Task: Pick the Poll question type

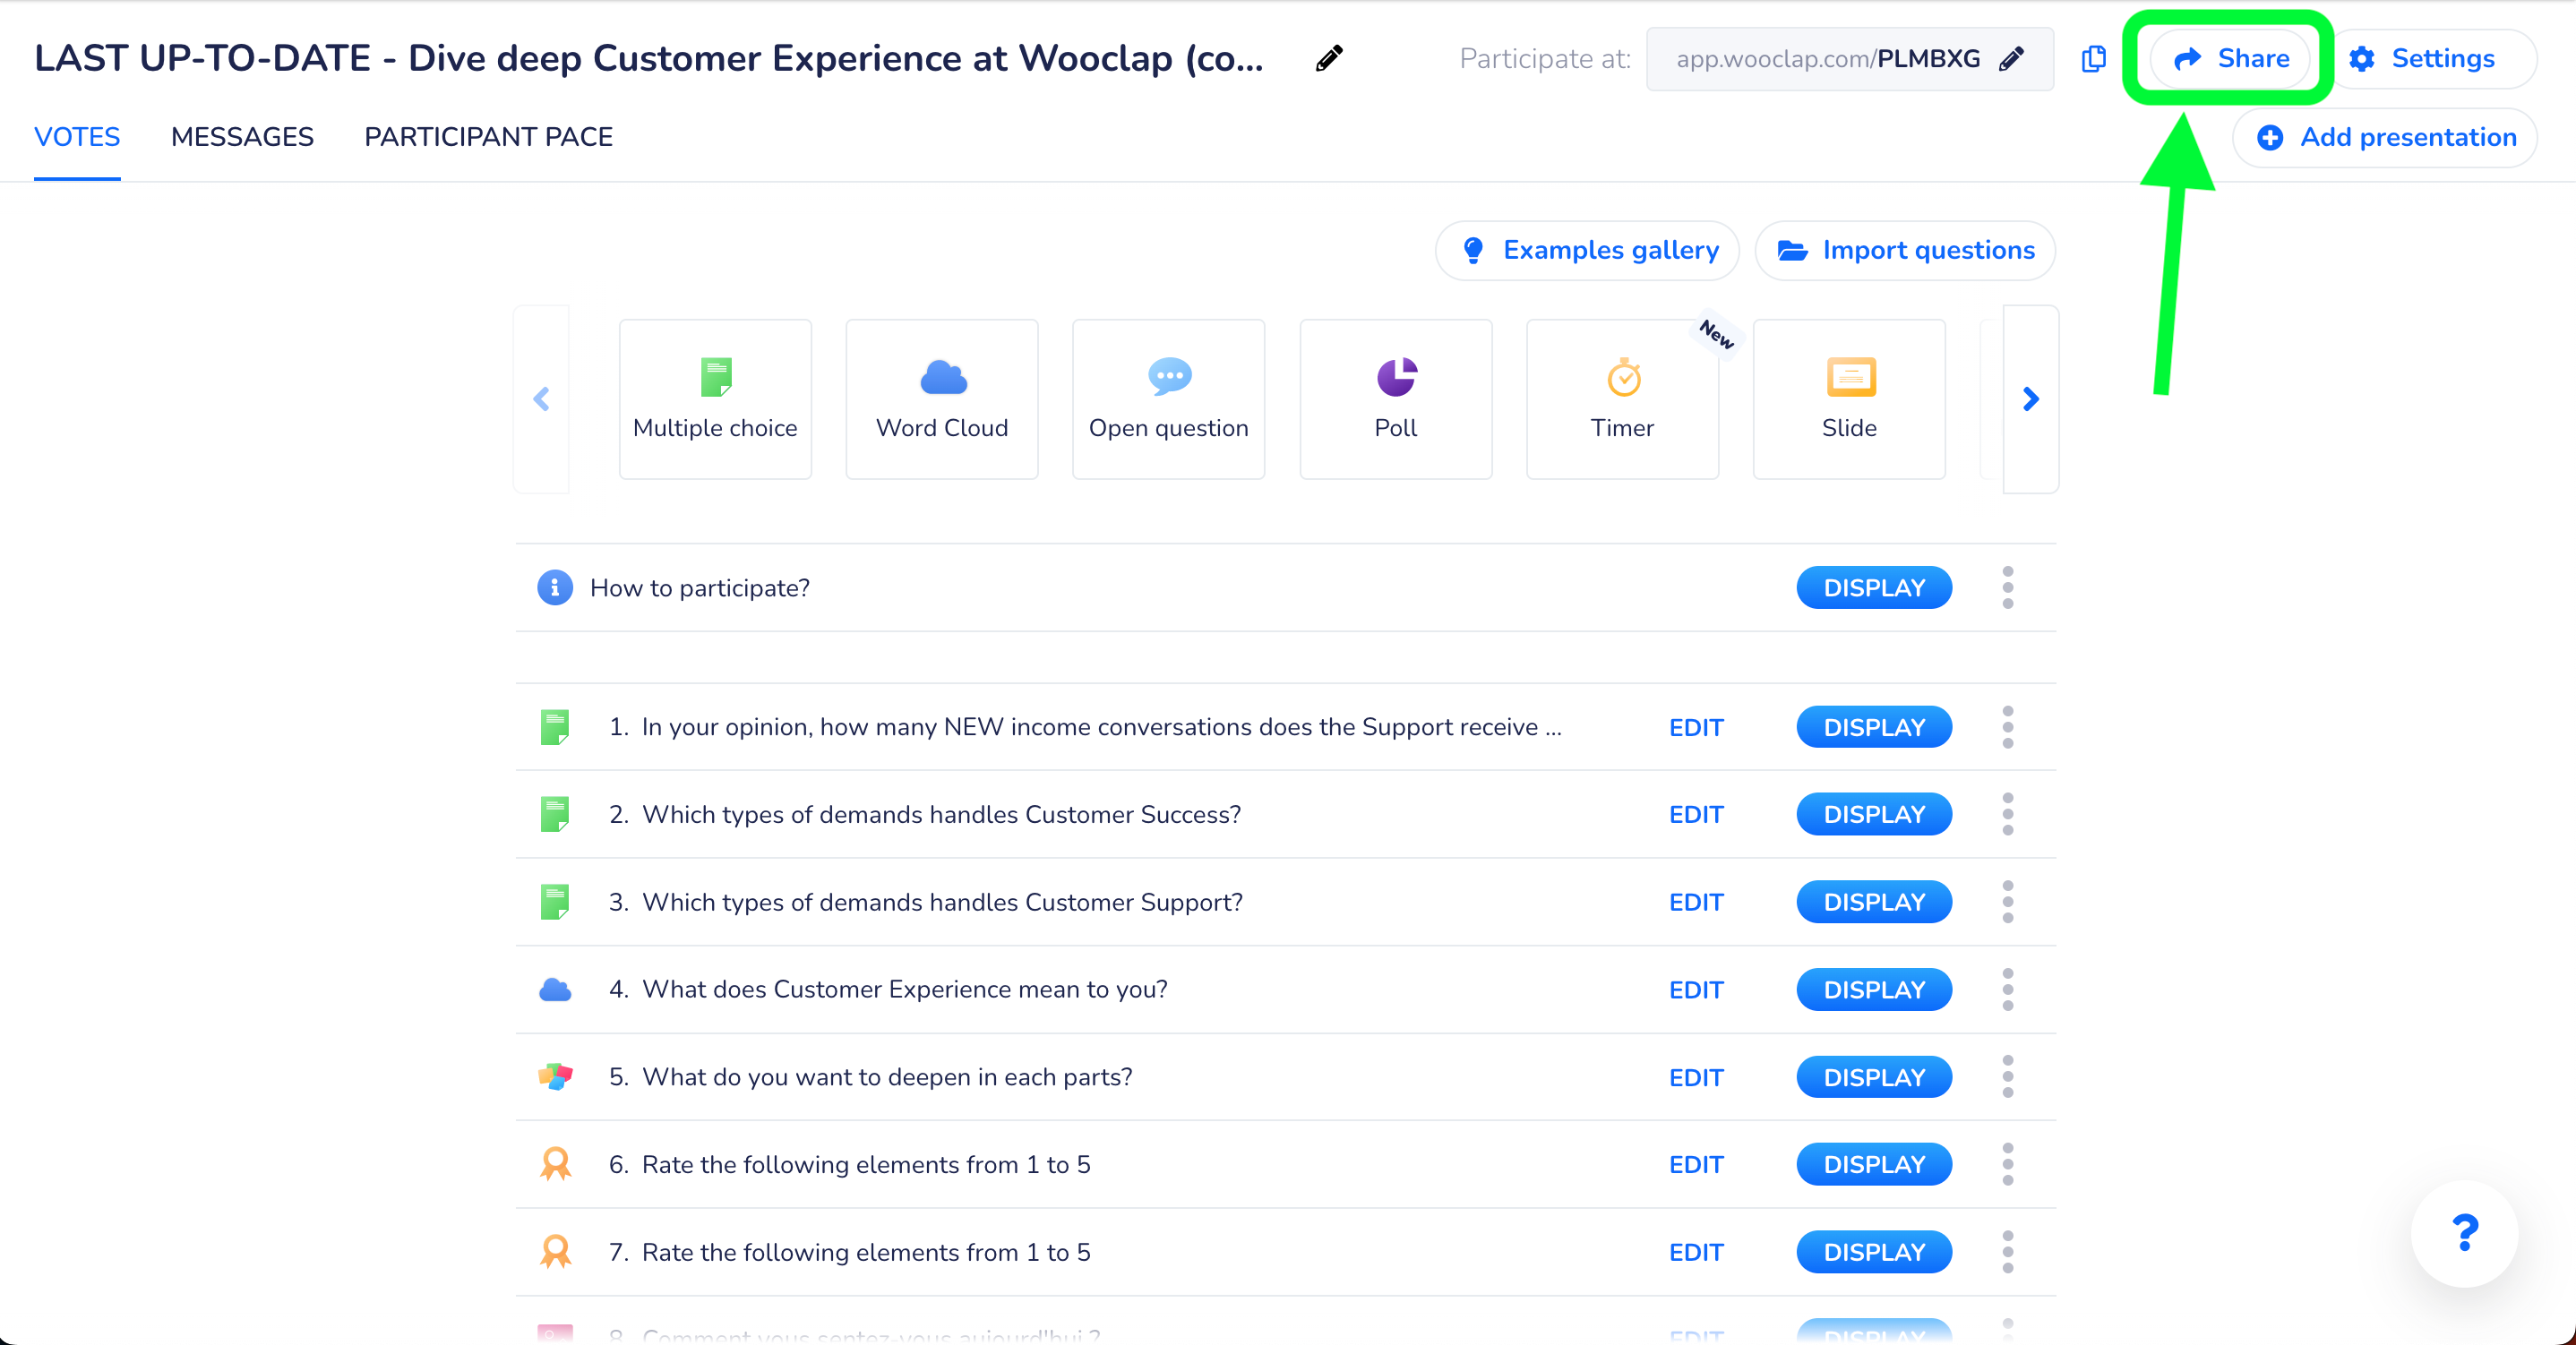Action: [1395, 398]
